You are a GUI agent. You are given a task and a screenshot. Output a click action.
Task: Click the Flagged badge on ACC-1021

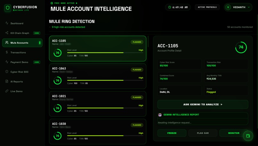(137, 98)
